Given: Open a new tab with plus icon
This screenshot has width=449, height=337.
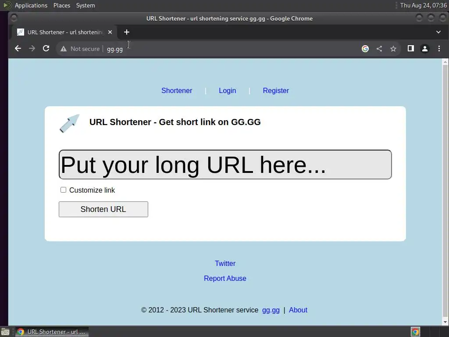Looking at the screenshot, I should [x=127, y=32].
